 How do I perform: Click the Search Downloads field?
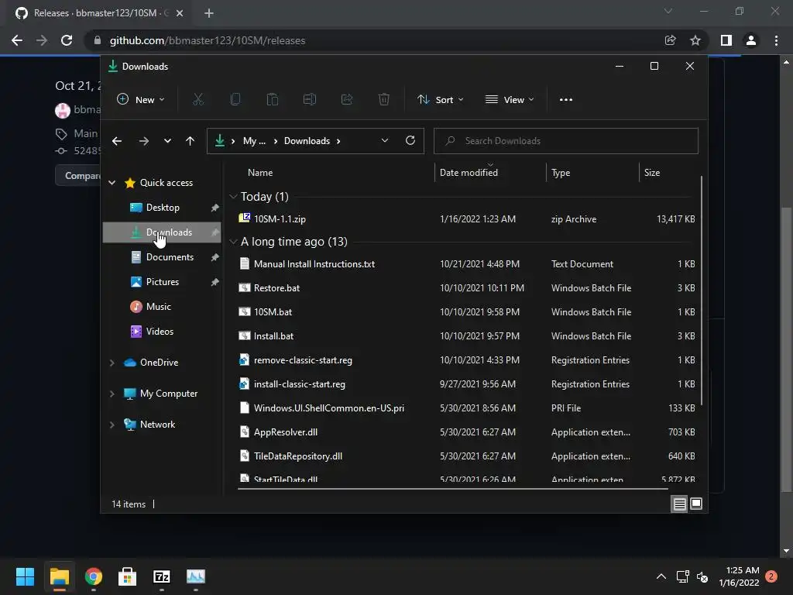[x=566, y=141]
